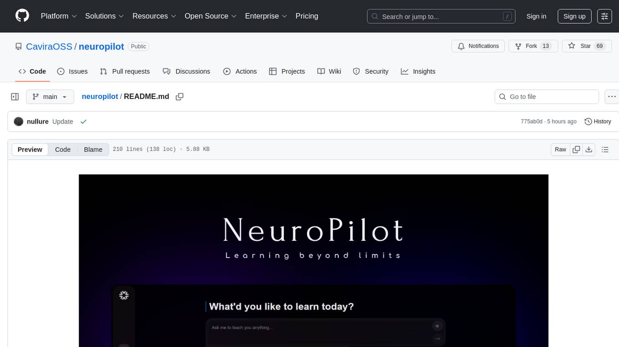Open the neuropilot repository link in title
The image size is (619, 347).
coord(101,46)
